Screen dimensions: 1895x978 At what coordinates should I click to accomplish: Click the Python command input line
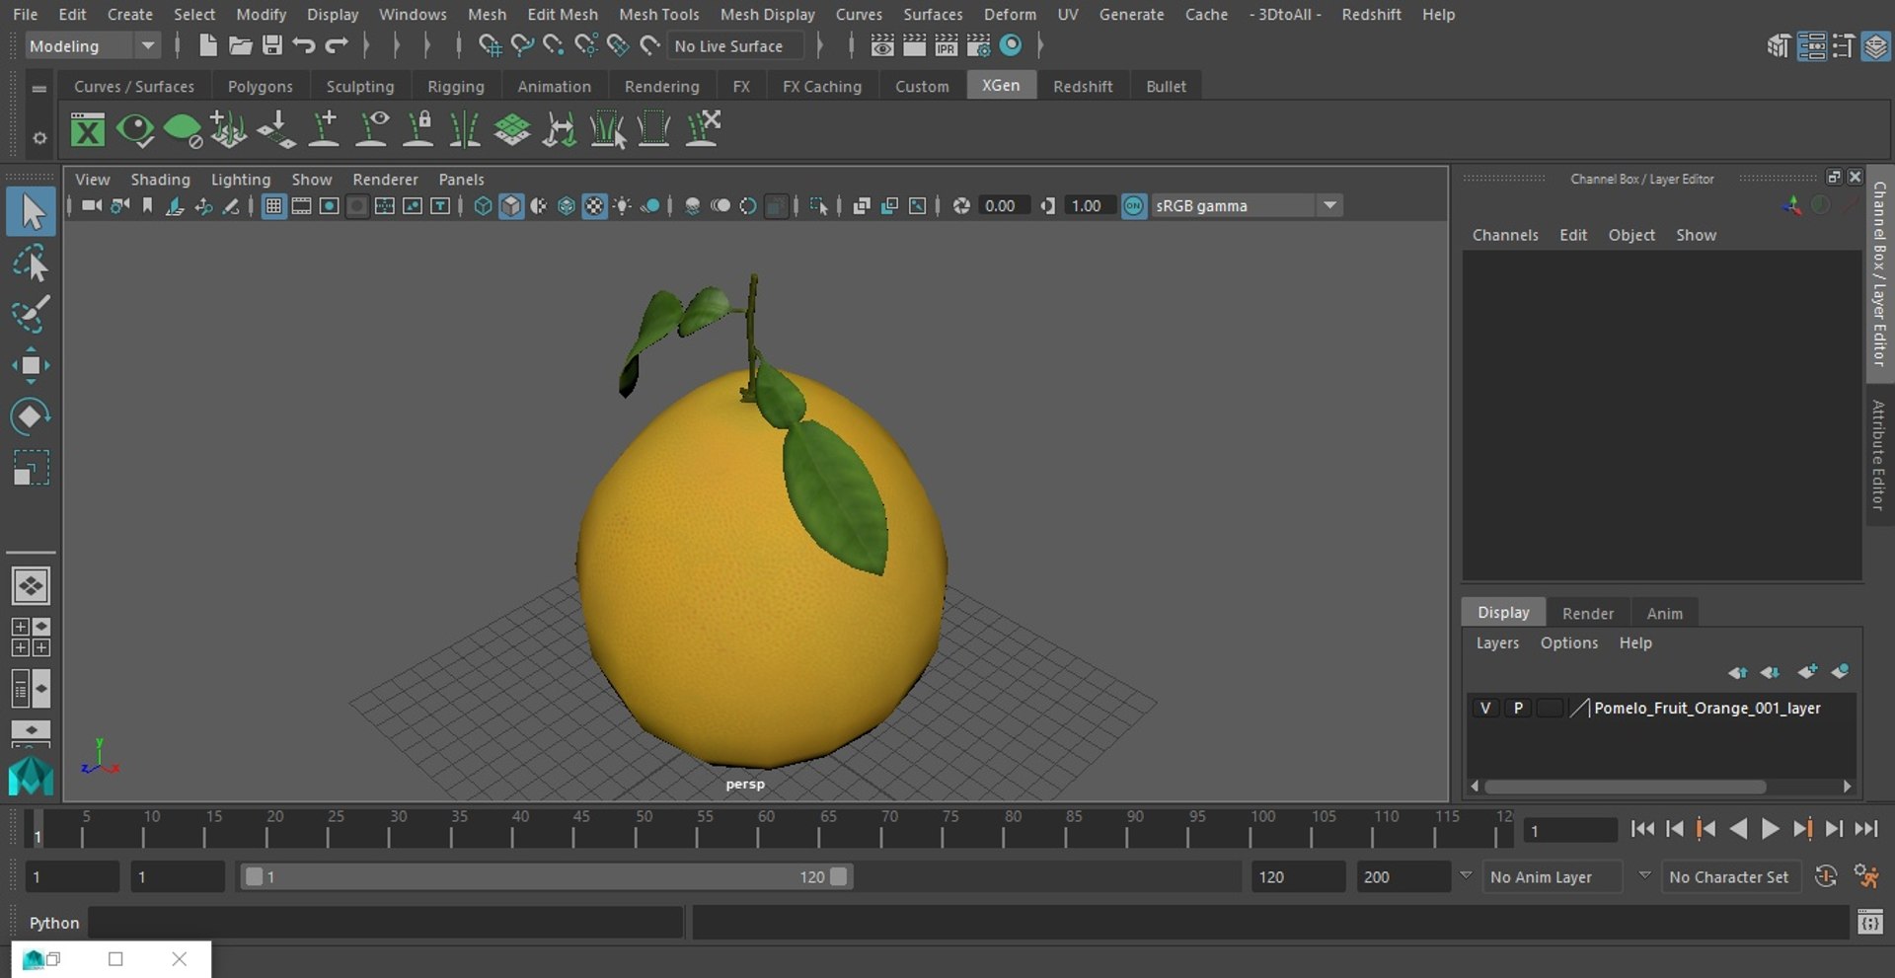coord(386,923)
